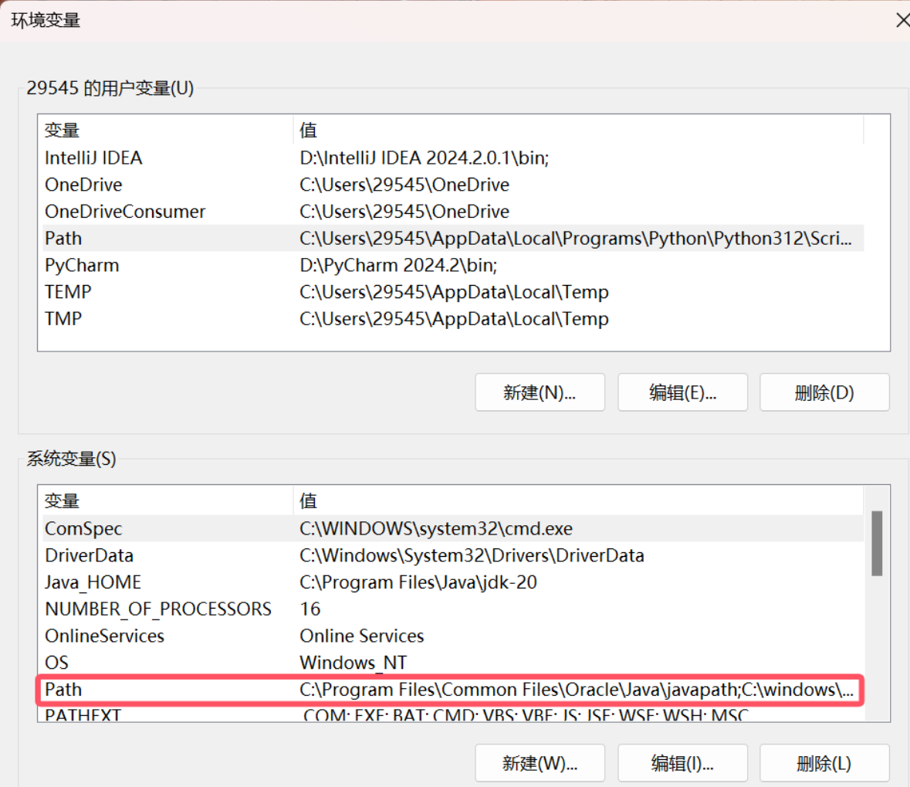Select the TMP user variable
This screenshot has height=787, width=910.
[x=63, y=319]
